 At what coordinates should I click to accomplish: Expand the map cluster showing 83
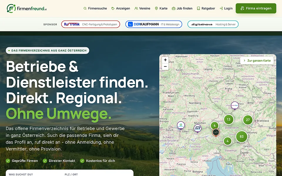tap(241, 136)
